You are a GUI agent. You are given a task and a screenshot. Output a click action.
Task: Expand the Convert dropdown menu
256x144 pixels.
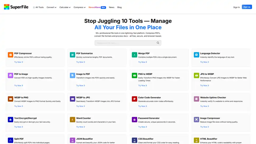(x=51, y=7)
